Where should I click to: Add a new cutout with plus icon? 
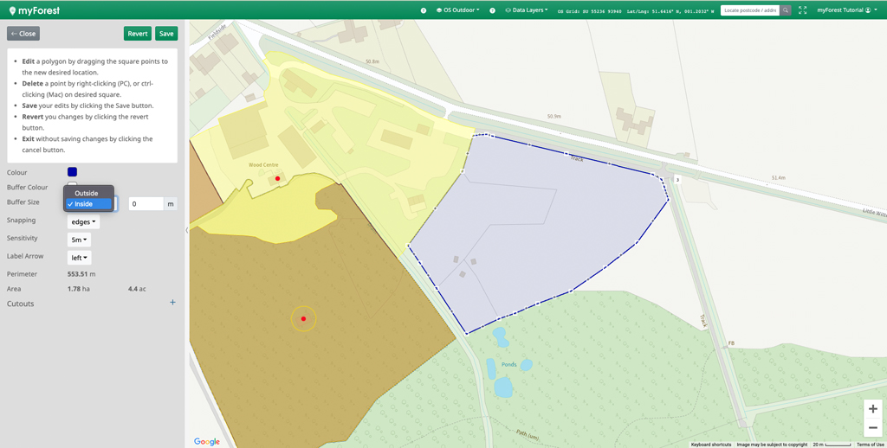172,303
